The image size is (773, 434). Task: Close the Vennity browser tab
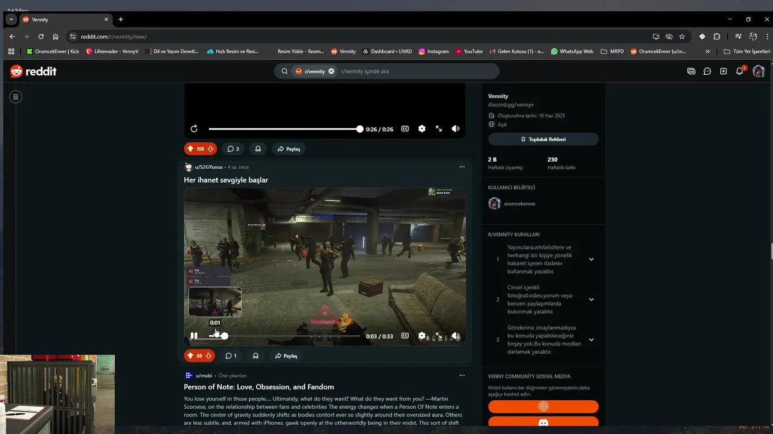(106, 19)
